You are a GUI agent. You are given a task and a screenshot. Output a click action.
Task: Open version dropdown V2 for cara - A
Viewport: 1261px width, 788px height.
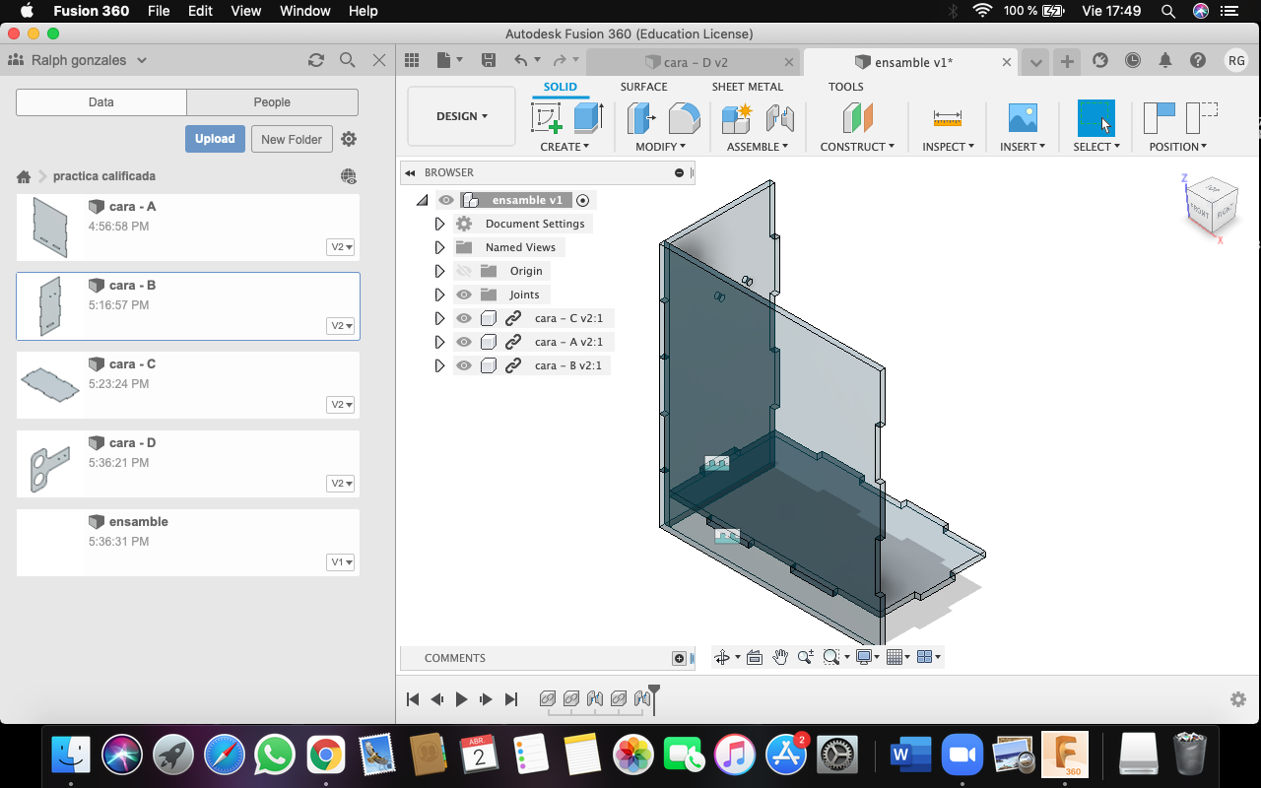(341, 247)
